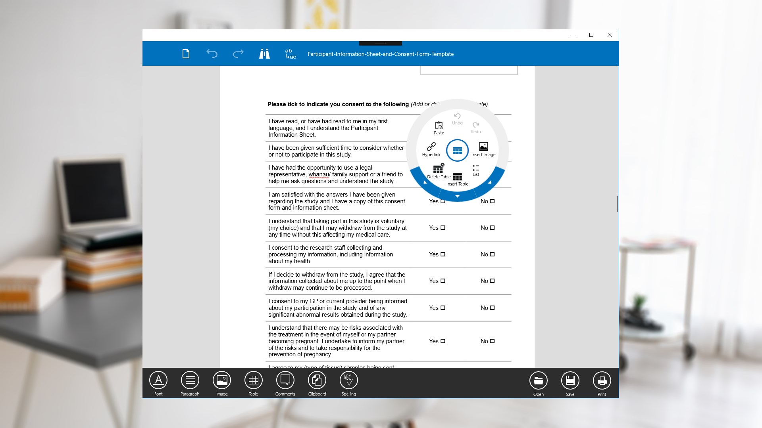Open the Spelling tool in bottom bar

(348, 383)
